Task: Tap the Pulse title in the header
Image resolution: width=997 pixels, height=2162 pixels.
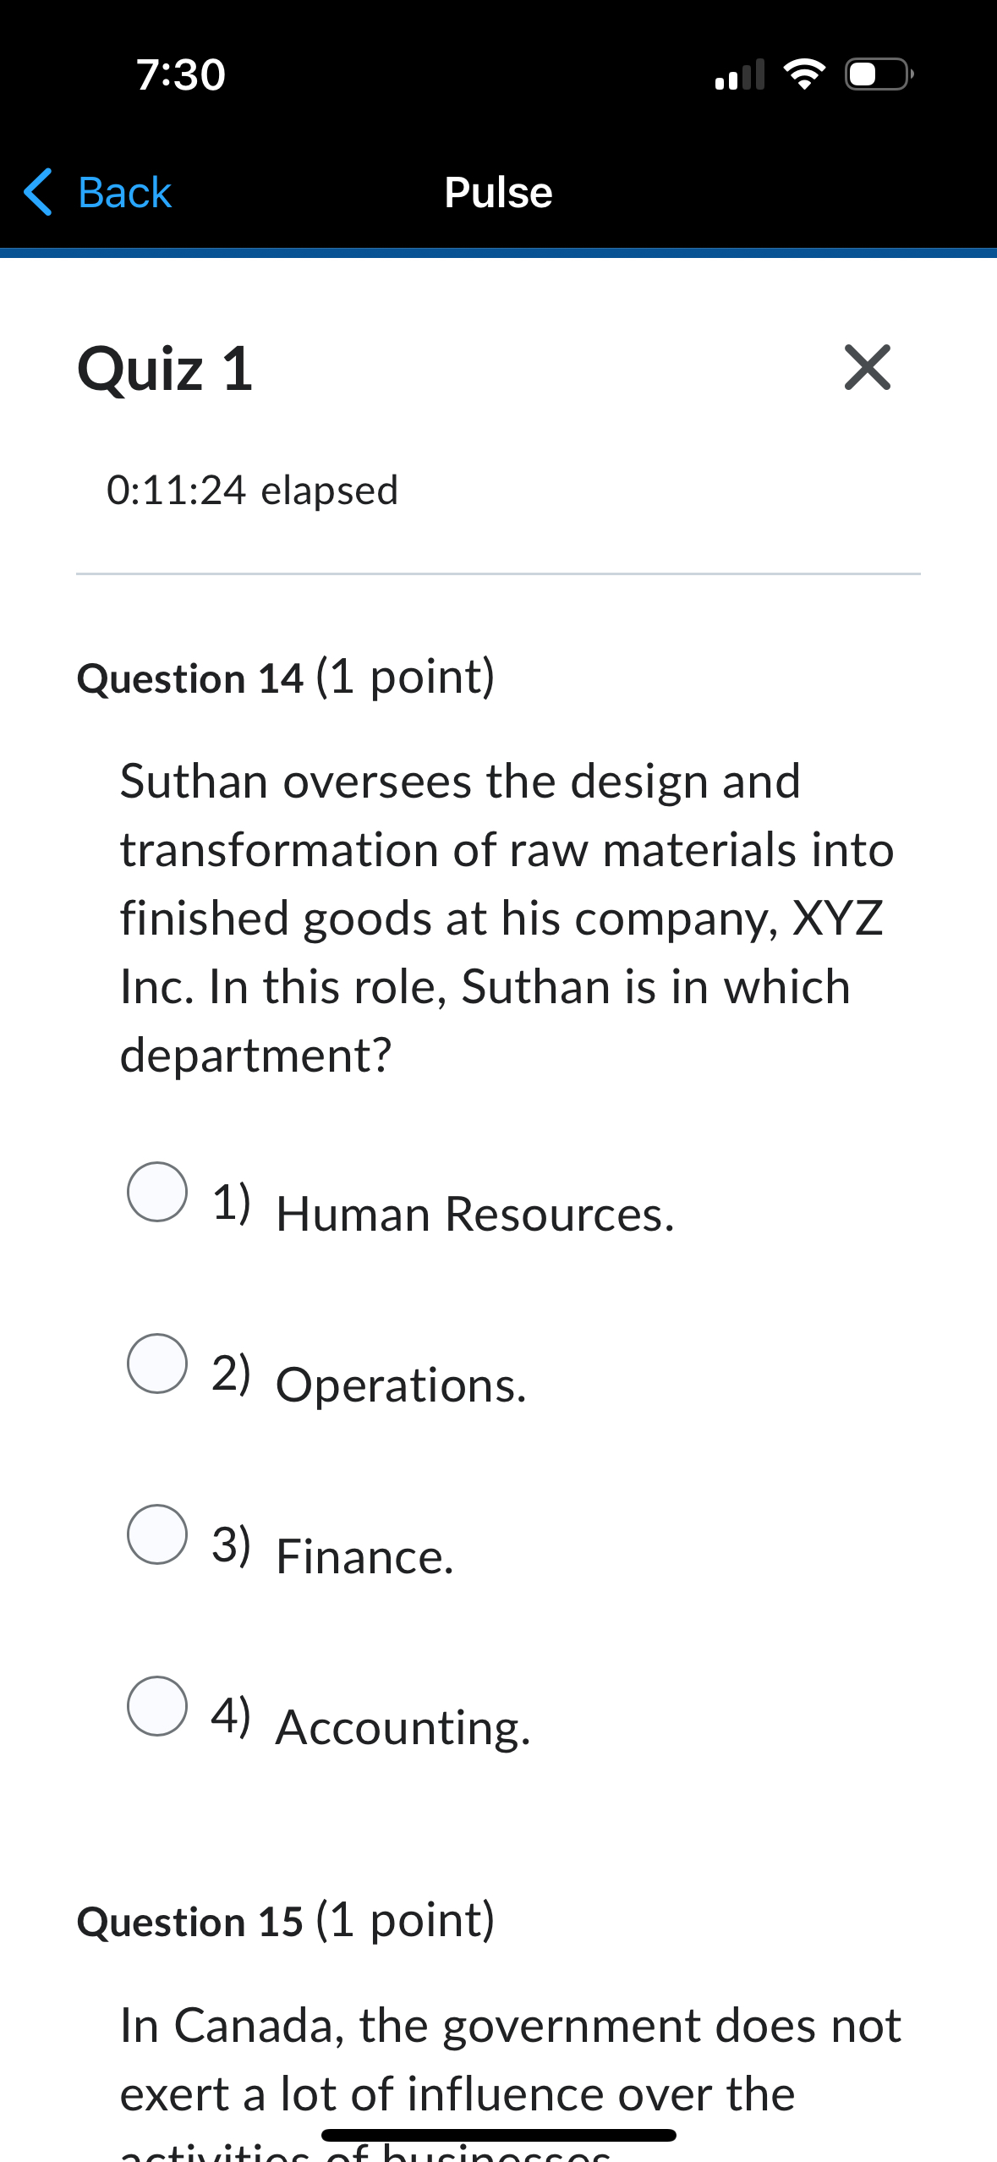Action: (498, 193)
